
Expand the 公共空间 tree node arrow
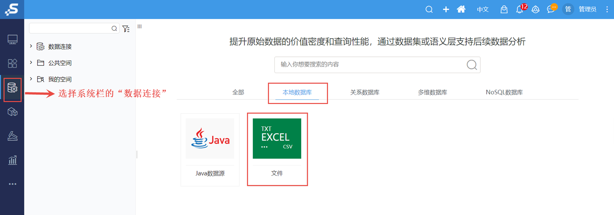pyautogui.click(x=31, y=63)
